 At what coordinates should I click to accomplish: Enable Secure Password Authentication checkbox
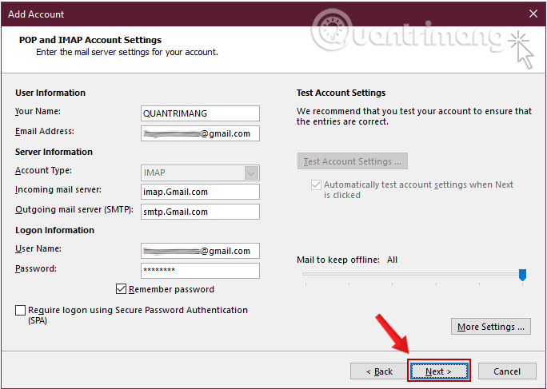tap(20, 310)
